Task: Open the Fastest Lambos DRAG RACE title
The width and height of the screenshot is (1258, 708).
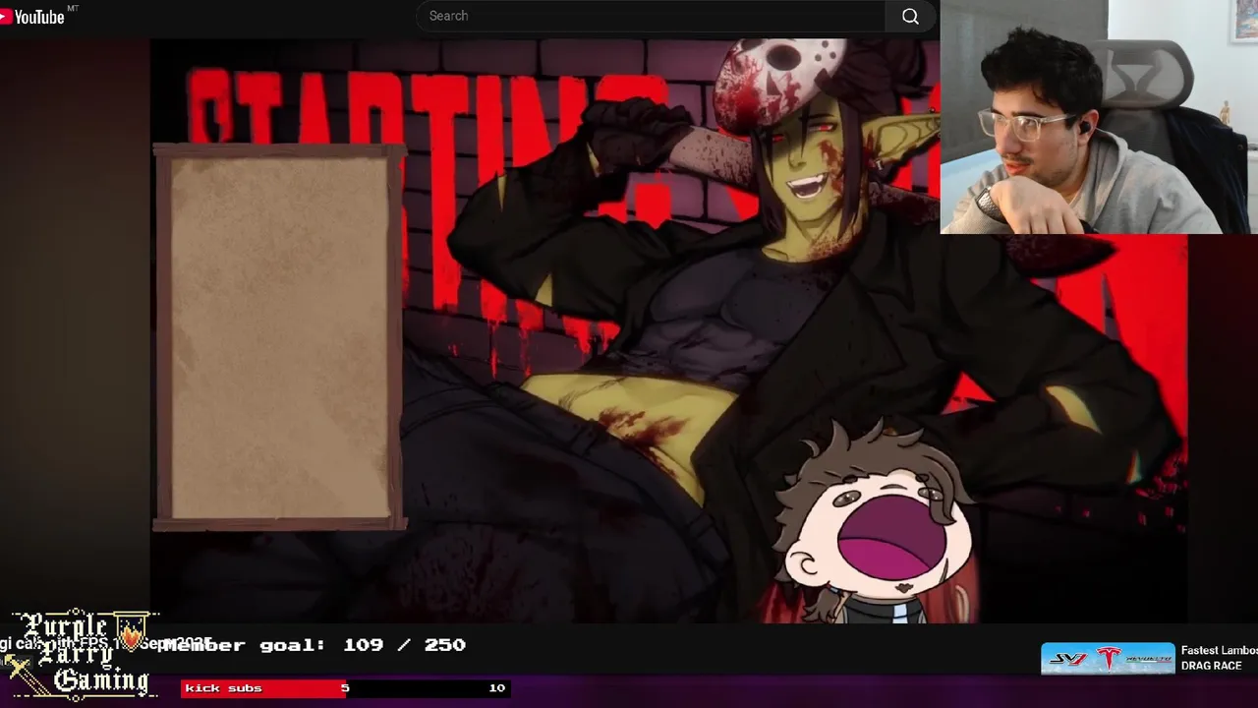Action: 1219,658
